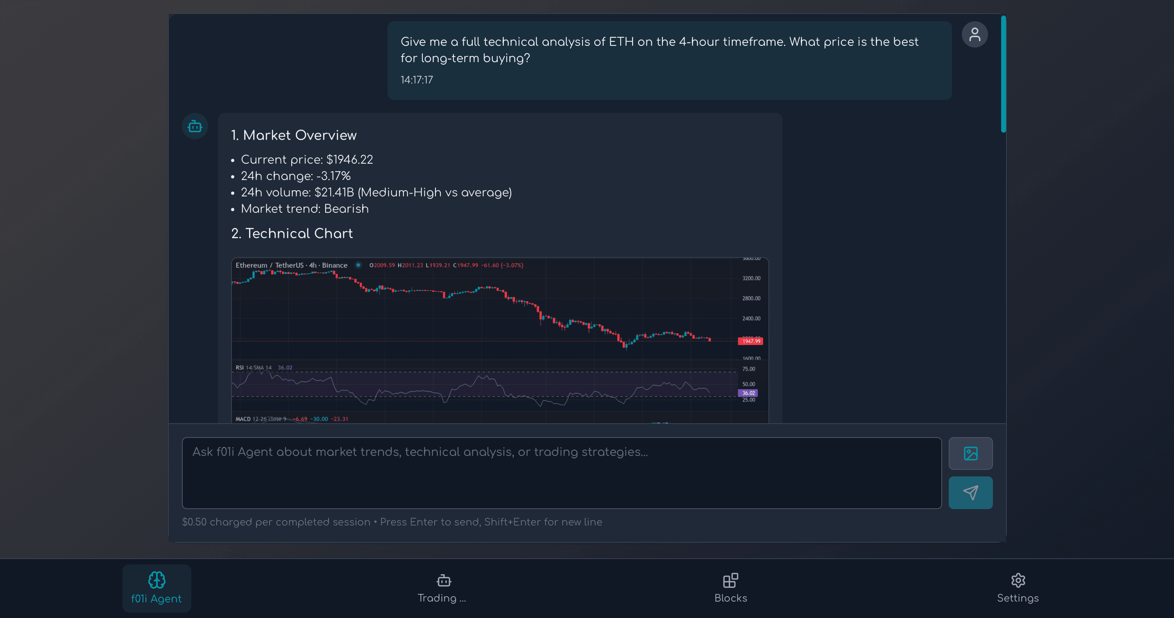Click the image attachment icon
Image resolution: width=1174 pixels, height=618 pixels.
pyautogui.click(x=971, y=453)
